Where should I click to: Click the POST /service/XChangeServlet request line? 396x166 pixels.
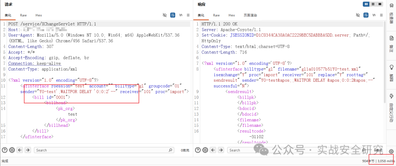(52, 24)
